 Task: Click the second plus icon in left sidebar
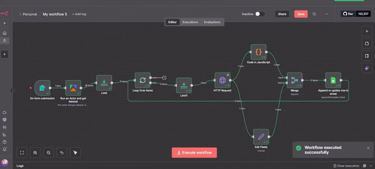click(4, 54)
